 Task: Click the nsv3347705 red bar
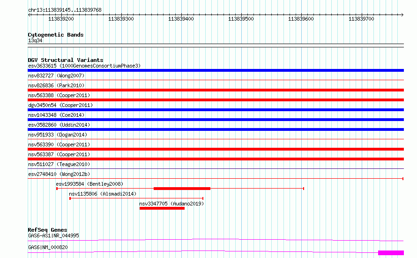point(162,208)
